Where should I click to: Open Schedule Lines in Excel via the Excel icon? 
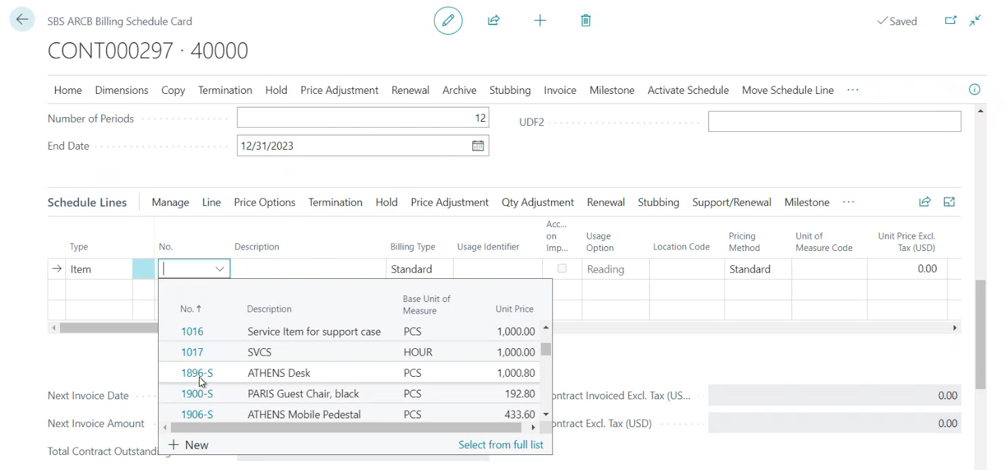(949, 201)
